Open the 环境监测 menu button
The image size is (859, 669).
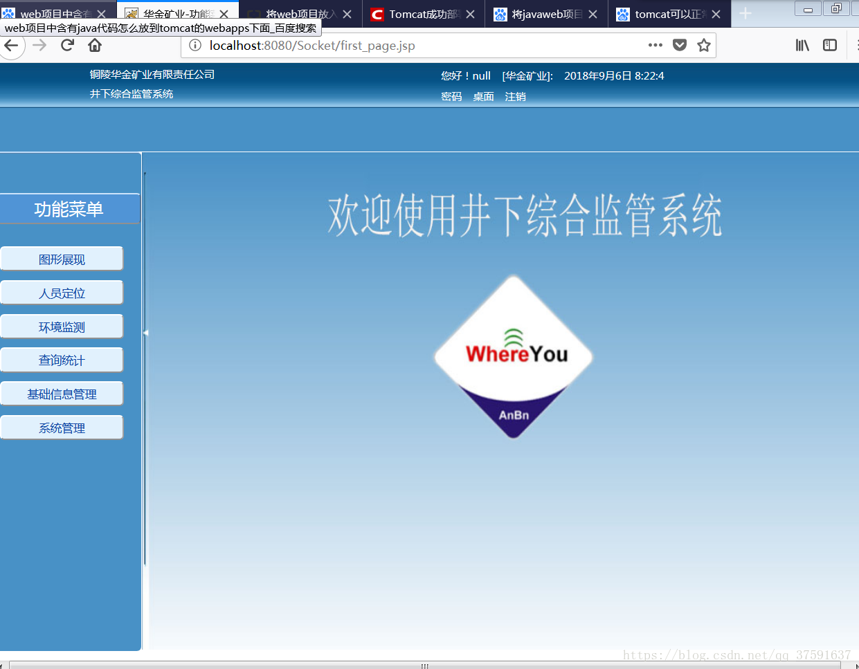[x=62, y=327]
